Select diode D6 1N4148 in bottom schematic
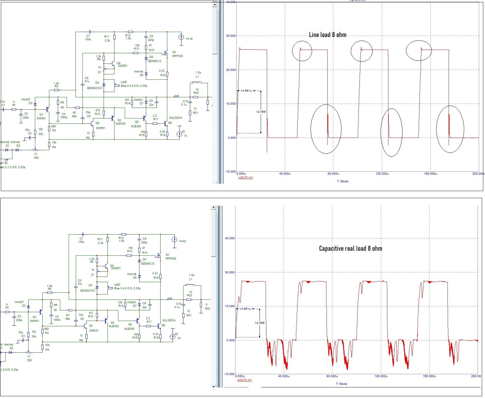Screen dimensions: 485x398 point(139,277)
